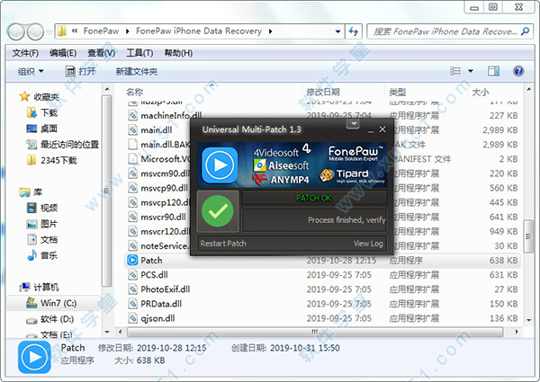Open the 文档 library
The height and width of the screenshot is (382, 540).
pyautogui.click(x=42, y=239)
